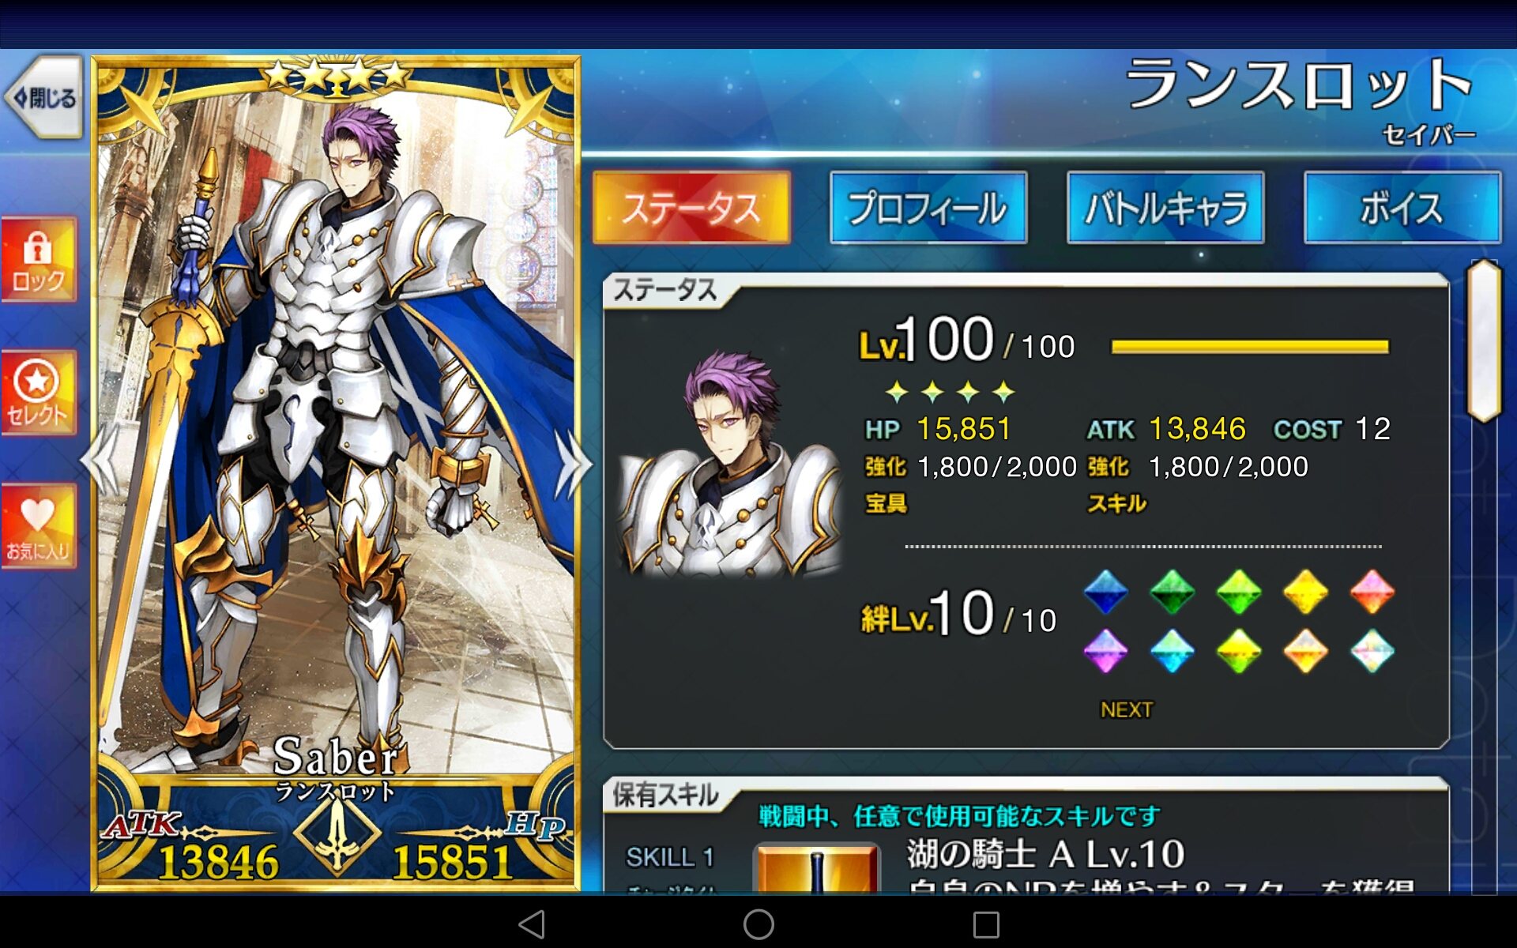
Task: Click the rainbow white bond crystal icon
Action: coord(1372,651)
